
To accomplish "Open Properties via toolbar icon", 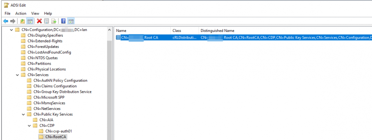I will (46, 21).
